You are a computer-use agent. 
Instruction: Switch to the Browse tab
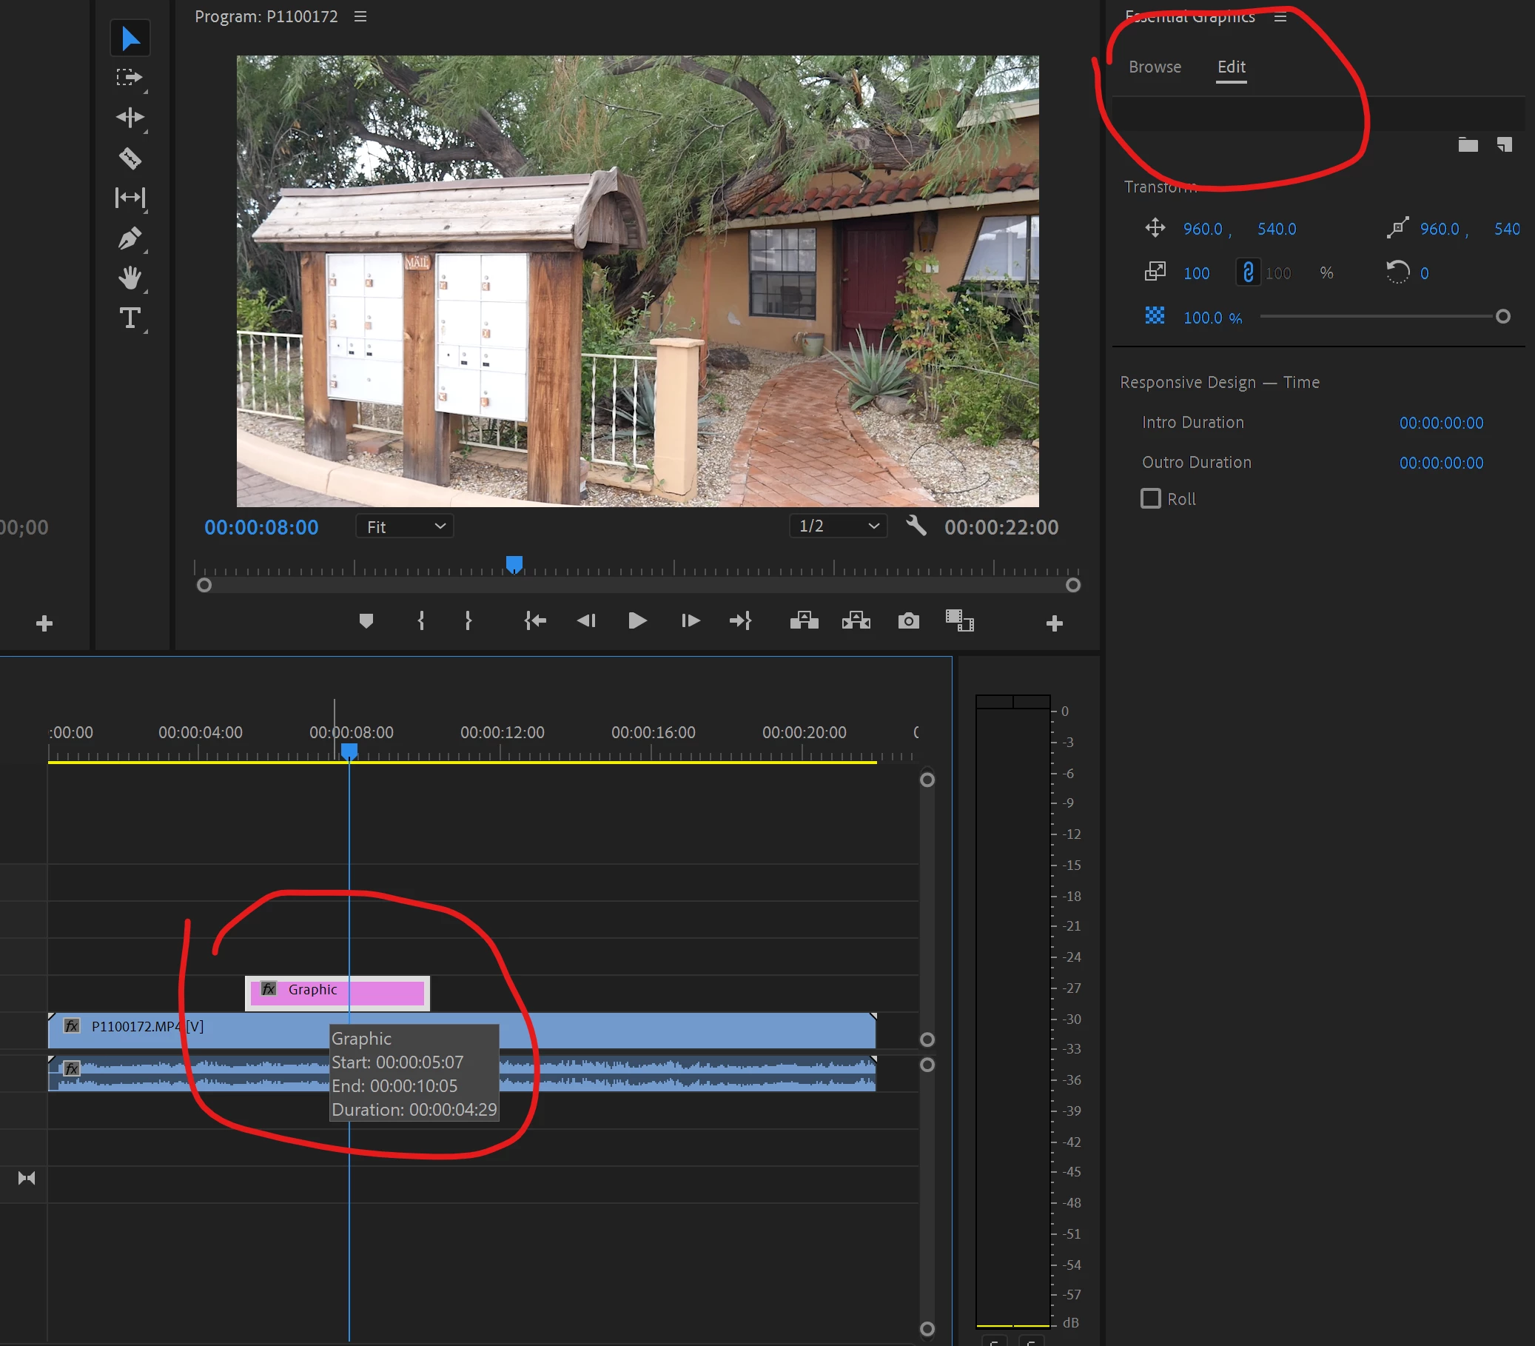[x=1155, y=67]
